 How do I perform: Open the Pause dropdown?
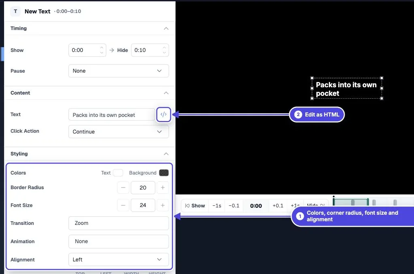(118, 71)
